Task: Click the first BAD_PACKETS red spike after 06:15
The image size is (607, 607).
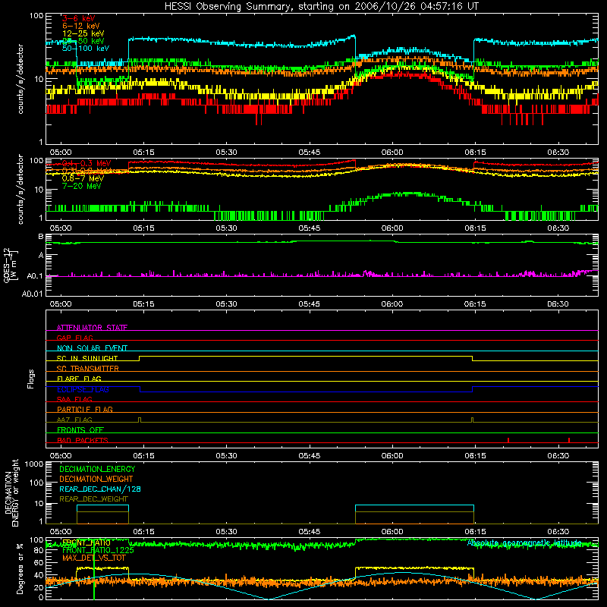Action: coord(508,440)
